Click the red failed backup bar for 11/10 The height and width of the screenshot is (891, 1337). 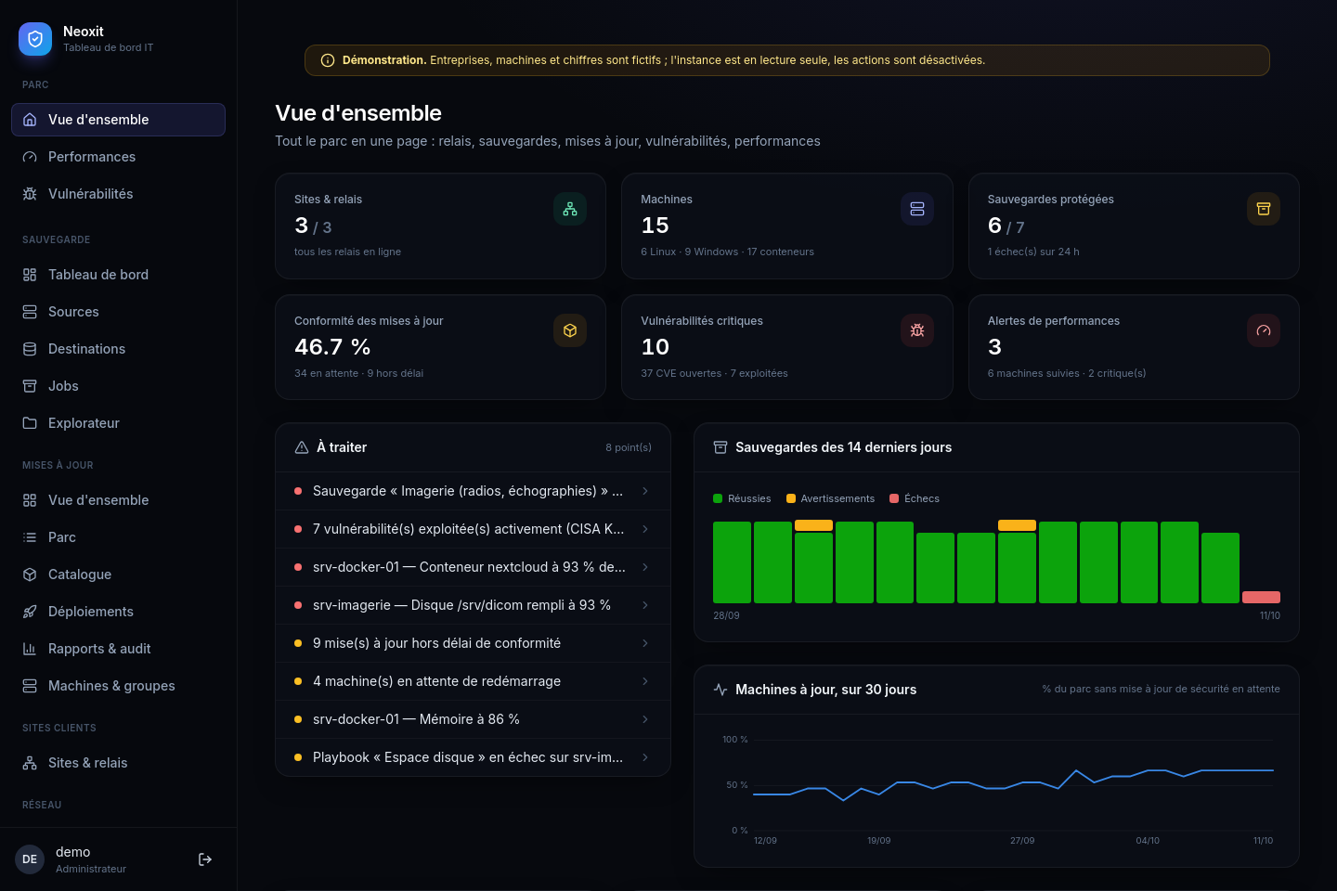point(1261,597)
